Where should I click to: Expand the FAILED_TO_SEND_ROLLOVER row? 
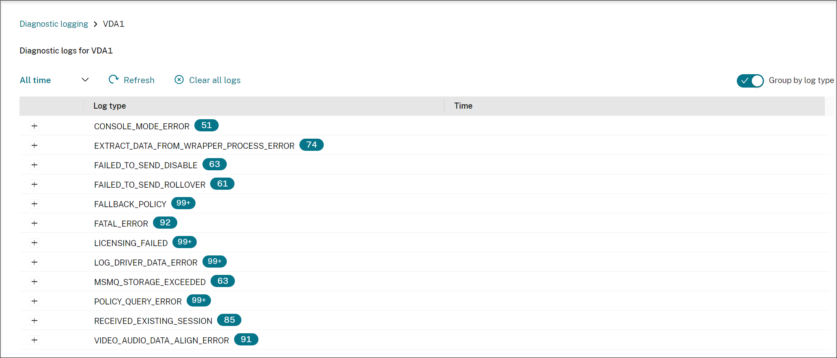pyautogui.click(x=34, y=184)
